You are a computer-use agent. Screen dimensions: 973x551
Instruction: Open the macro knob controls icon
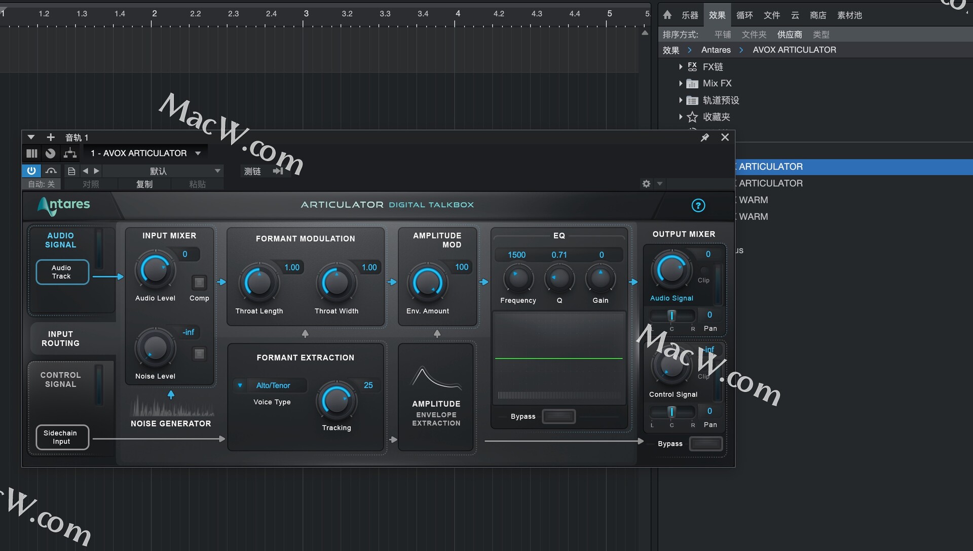[50, 153]
